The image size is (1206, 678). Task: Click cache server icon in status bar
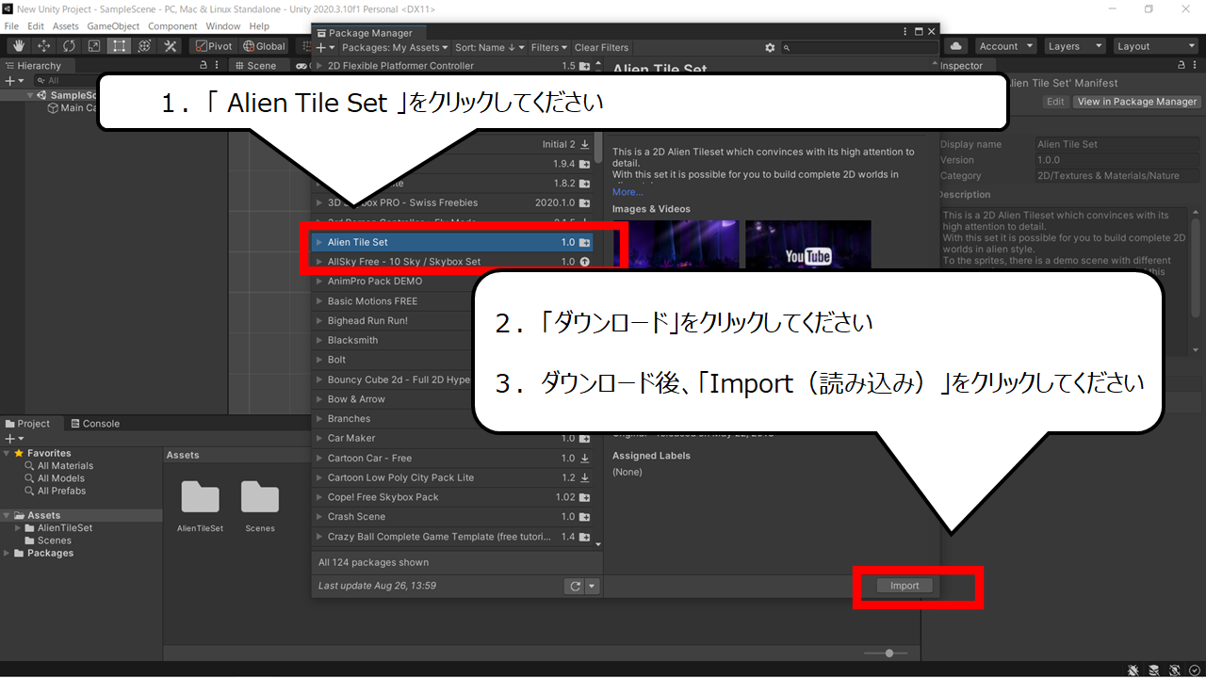coord(1156,670)
